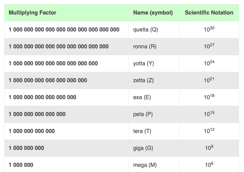Screen dimensions: 244x172
Task: Select the zetta (Z) name cell
Action: (143, 80)
